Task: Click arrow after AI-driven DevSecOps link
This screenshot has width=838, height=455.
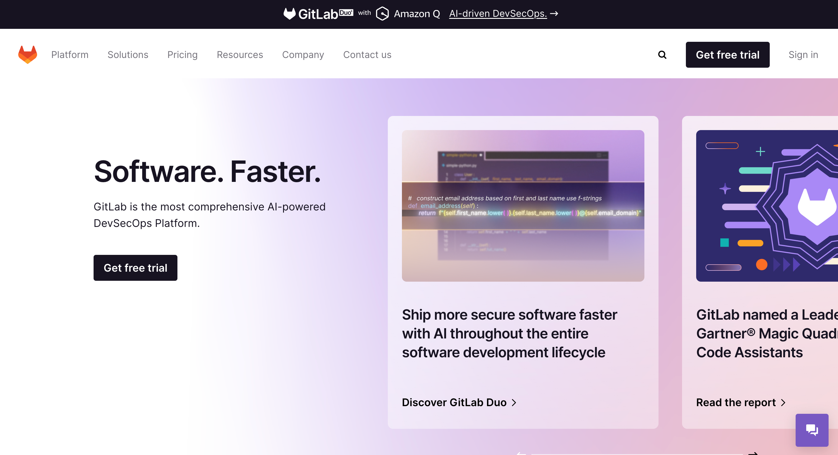Action: (x=554, y=14)
